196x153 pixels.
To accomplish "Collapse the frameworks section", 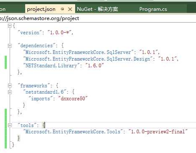I will pos(10,85).
